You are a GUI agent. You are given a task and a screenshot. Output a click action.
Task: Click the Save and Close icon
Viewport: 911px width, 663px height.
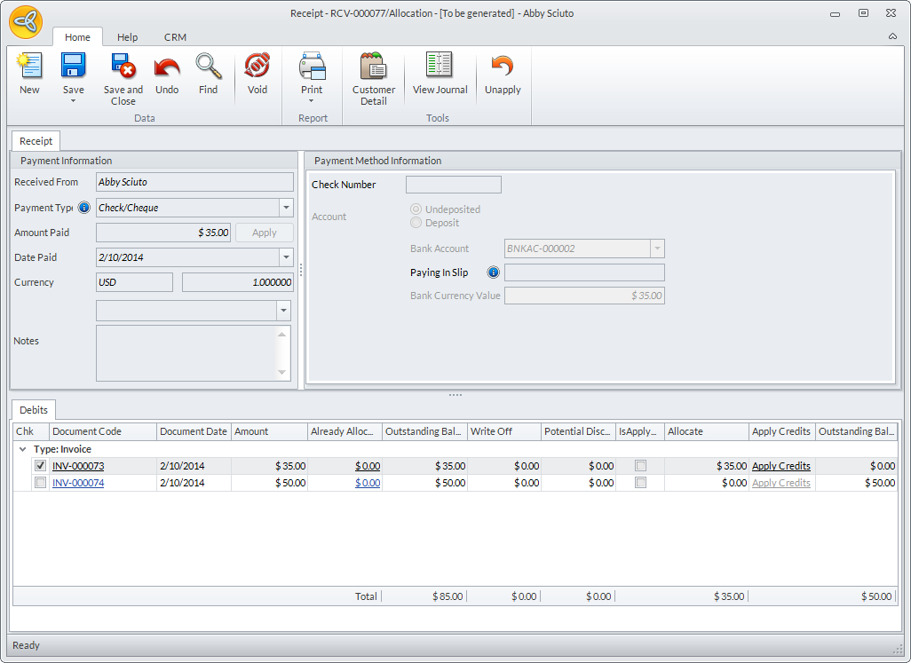123,67
